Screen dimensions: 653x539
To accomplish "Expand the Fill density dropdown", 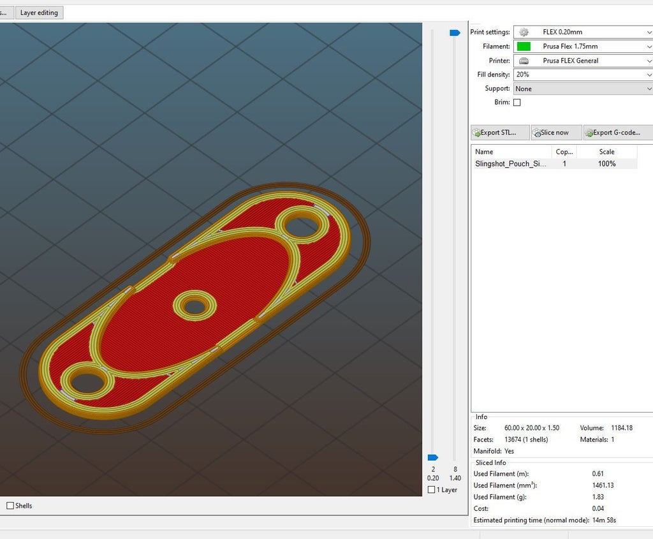I will tap(649, 75).
